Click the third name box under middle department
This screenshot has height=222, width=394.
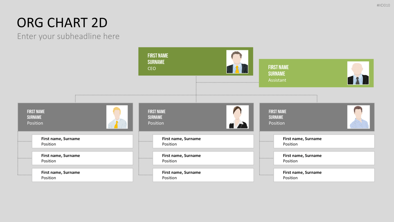(203, 175)
